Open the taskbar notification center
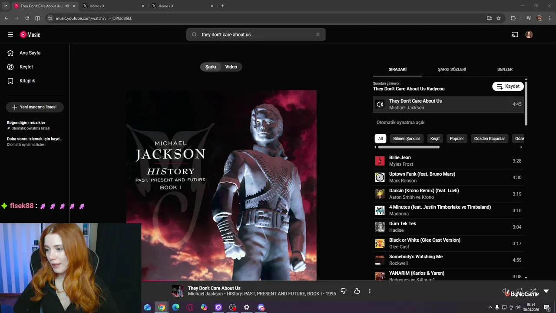The image size is (556, 313). click(x=547, y=307)
